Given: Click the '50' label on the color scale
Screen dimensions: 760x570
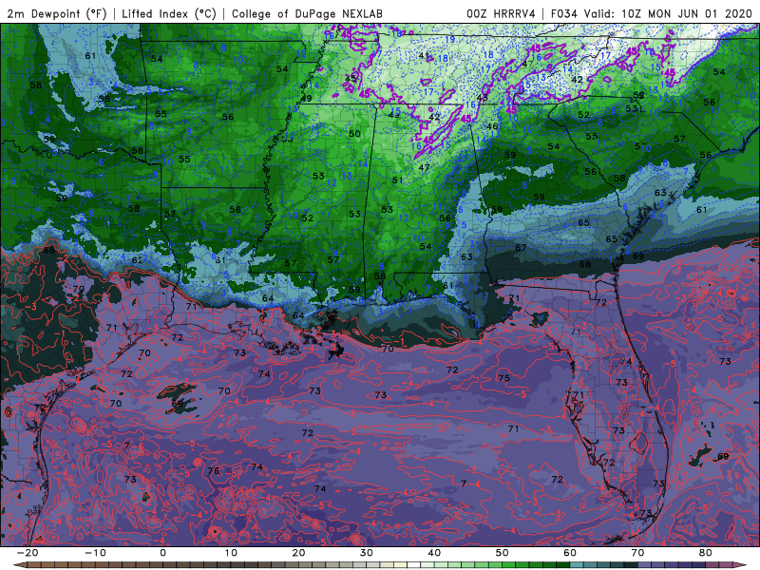Looking at the screenshot, I should click(503, 553).
